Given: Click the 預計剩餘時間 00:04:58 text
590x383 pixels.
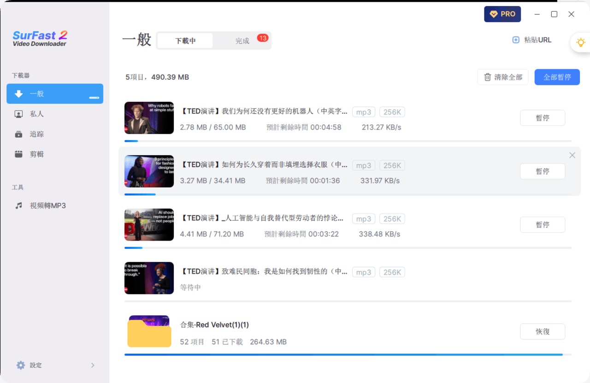Looking at the screenshot, I should tap(304, 127).
